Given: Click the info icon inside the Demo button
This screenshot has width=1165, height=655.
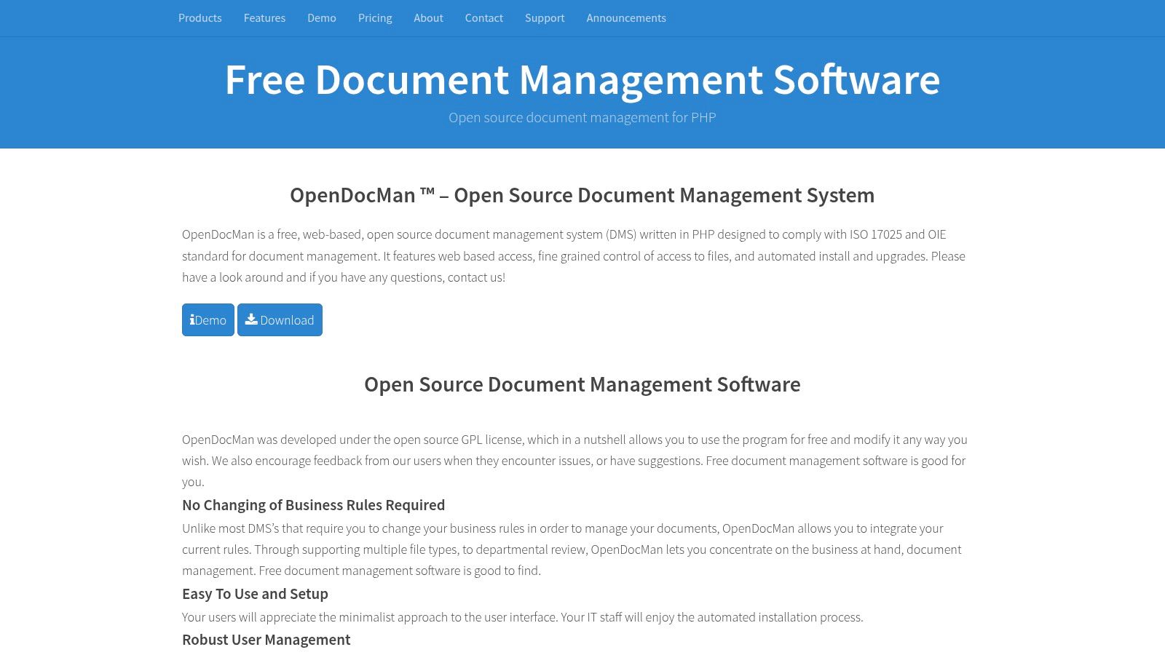Looking at the screenshot, I should tap(192, 319).
